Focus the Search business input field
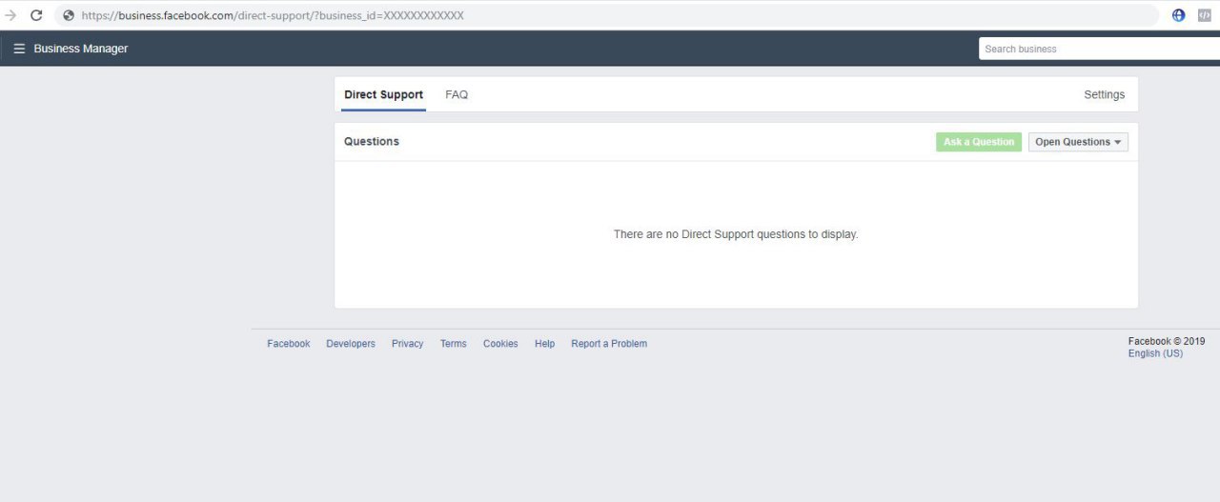1220x502 pixels. point(1099,49)
